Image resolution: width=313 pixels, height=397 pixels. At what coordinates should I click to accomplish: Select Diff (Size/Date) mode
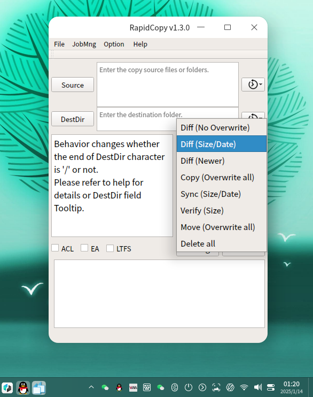pyautogui.click(x=222, y=144)
